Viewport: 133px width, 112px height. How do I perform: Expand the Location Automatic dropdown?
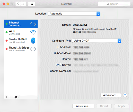pos(74,14)
